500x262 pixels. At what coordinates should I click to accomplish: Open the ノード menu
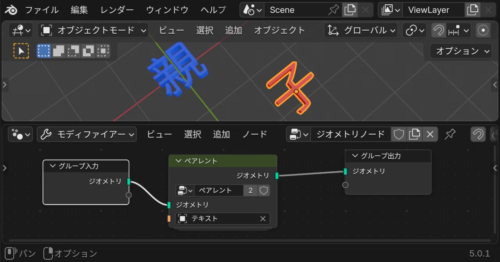tap(255, 135)
